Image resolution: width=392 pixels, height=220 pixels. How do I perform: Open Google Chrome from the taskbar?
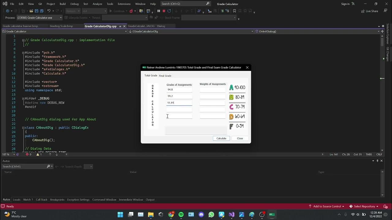(171, 215)
